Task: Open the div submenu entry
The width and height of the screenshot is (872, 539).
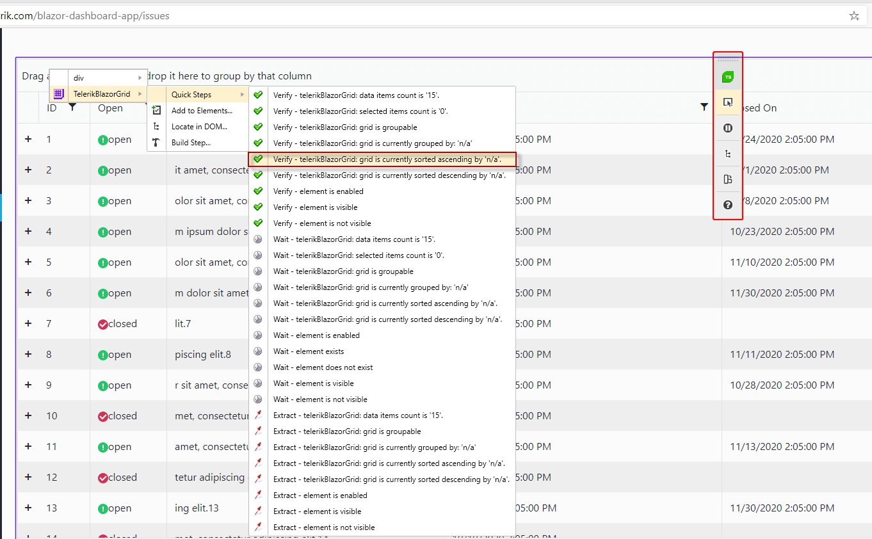Action: (99, 77)
